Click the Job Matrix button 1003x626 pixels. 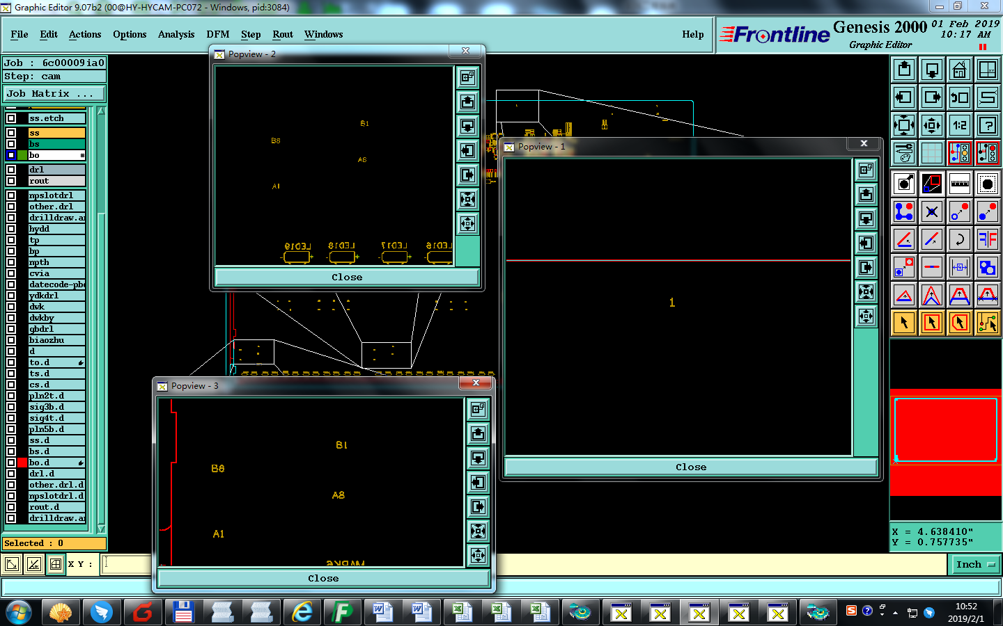tap(54, 93)
